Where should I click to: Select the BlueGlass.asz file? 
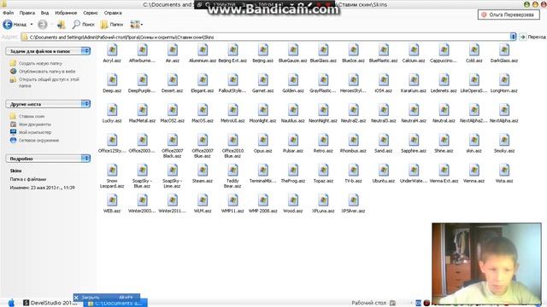[323, 53]
